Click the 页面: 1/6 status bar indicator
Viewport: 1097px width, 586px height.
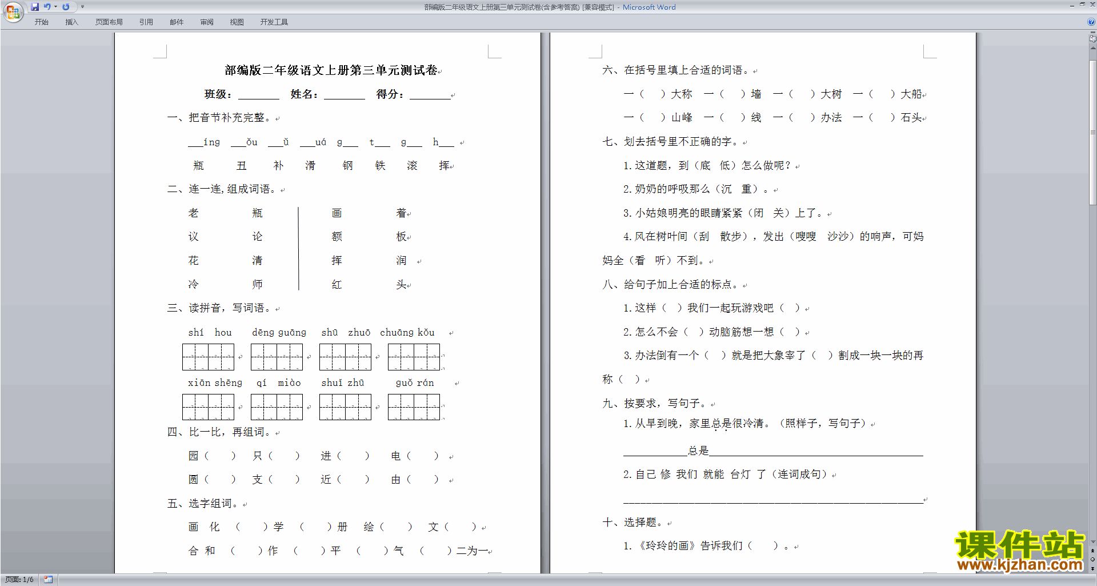19,580
